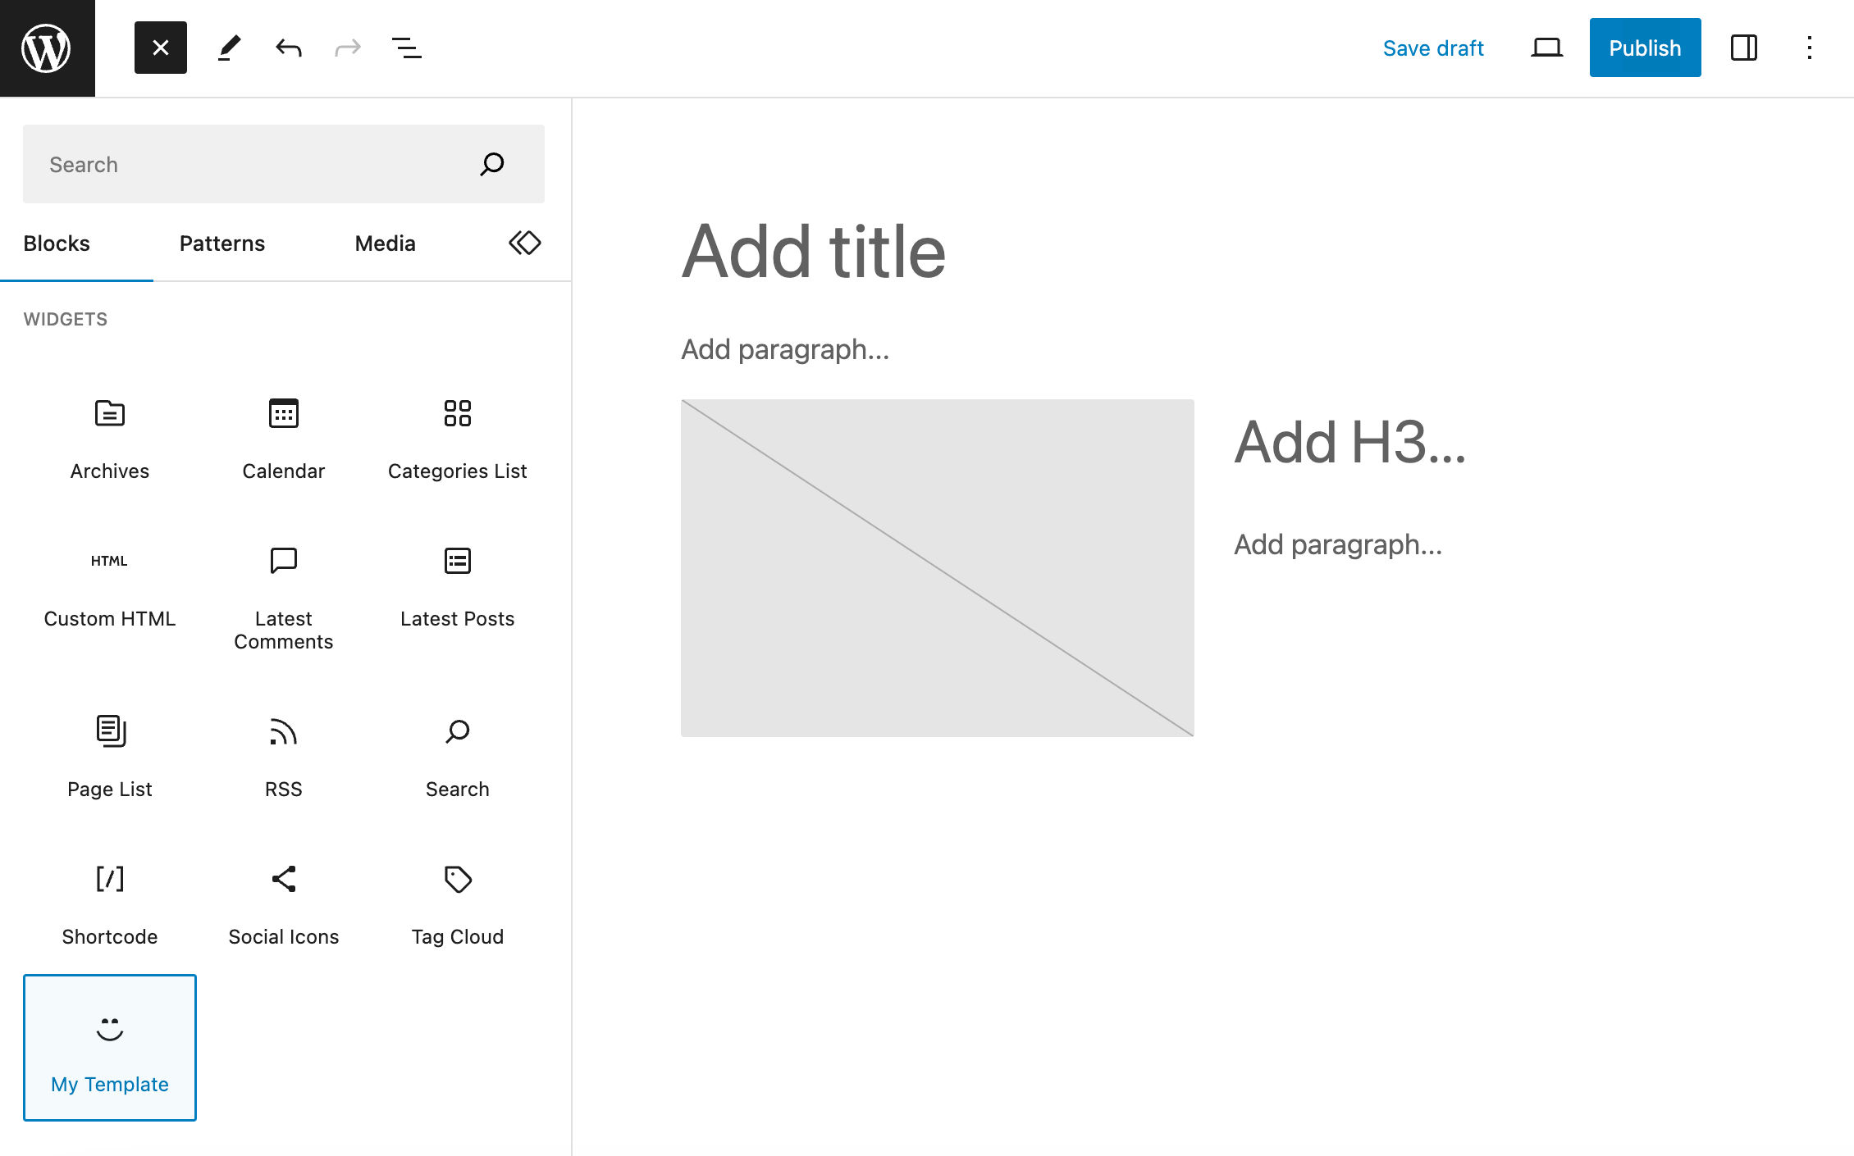
Task: Switch to the Media tab
Action: (384, 243)
